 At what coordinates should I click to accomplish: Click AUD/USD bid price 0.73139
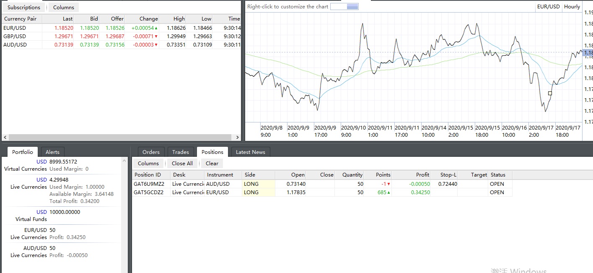click(89, 44)
